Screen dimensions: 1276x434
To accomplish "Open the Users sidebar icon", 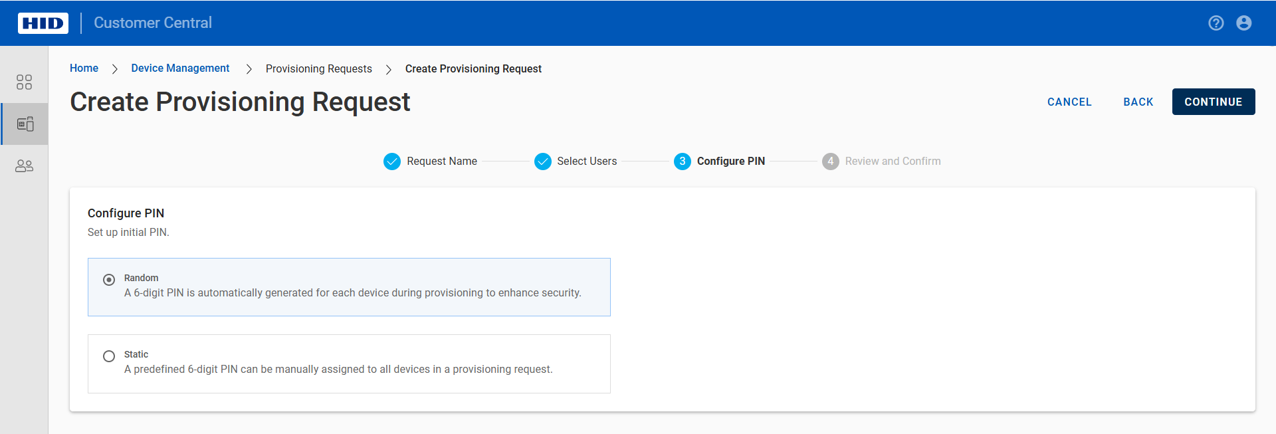I will [x=24, y=166].
